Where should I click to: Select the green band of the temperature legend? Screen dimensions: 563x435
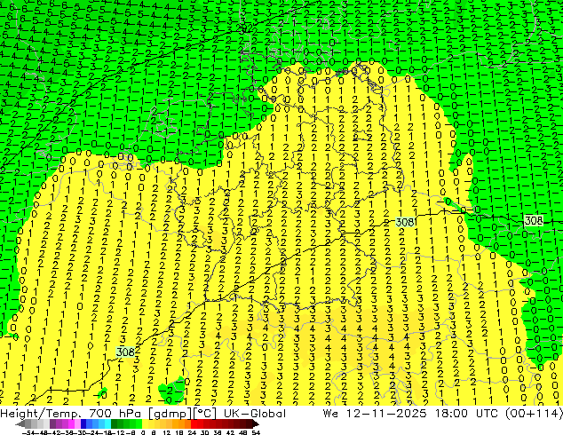click(x=127, y=424)
